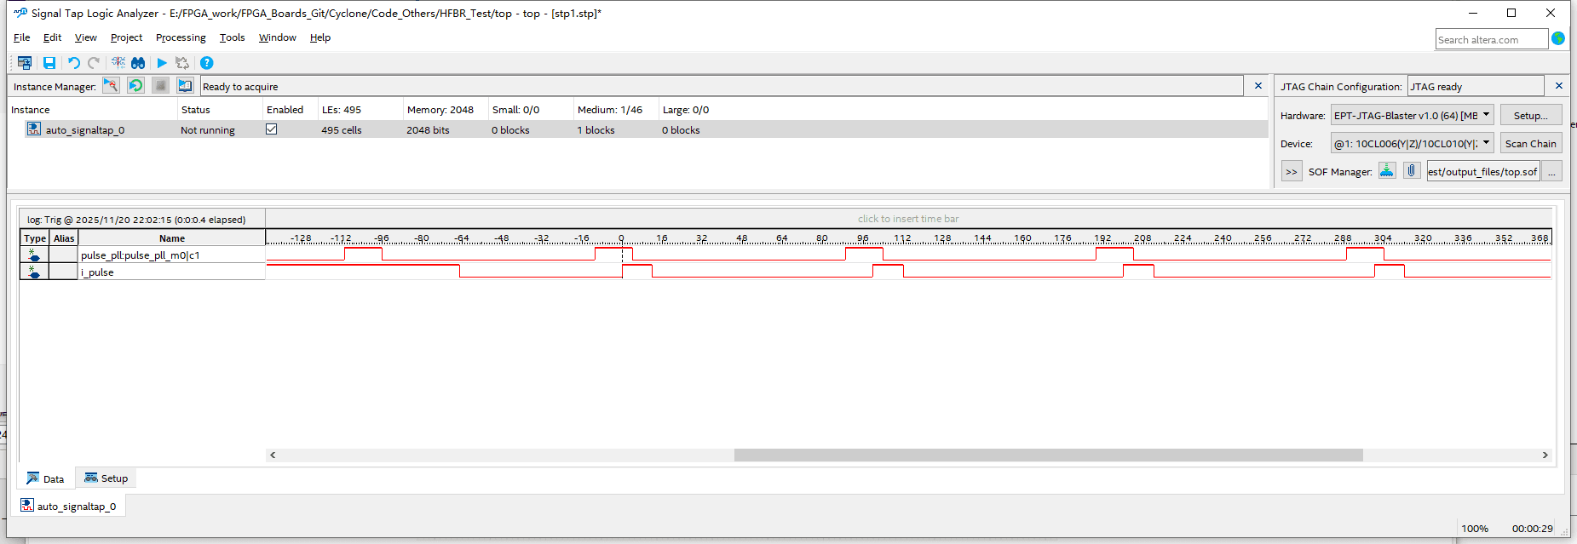Screen dimensions: 1577x544
Task: Click the binoculars Find icon in toolbar
Action: [x=138, y=63]
